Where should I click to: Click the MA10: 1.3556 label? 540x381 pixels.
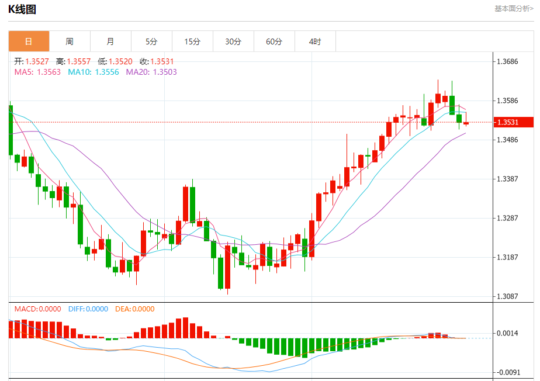tap(94, 72)
